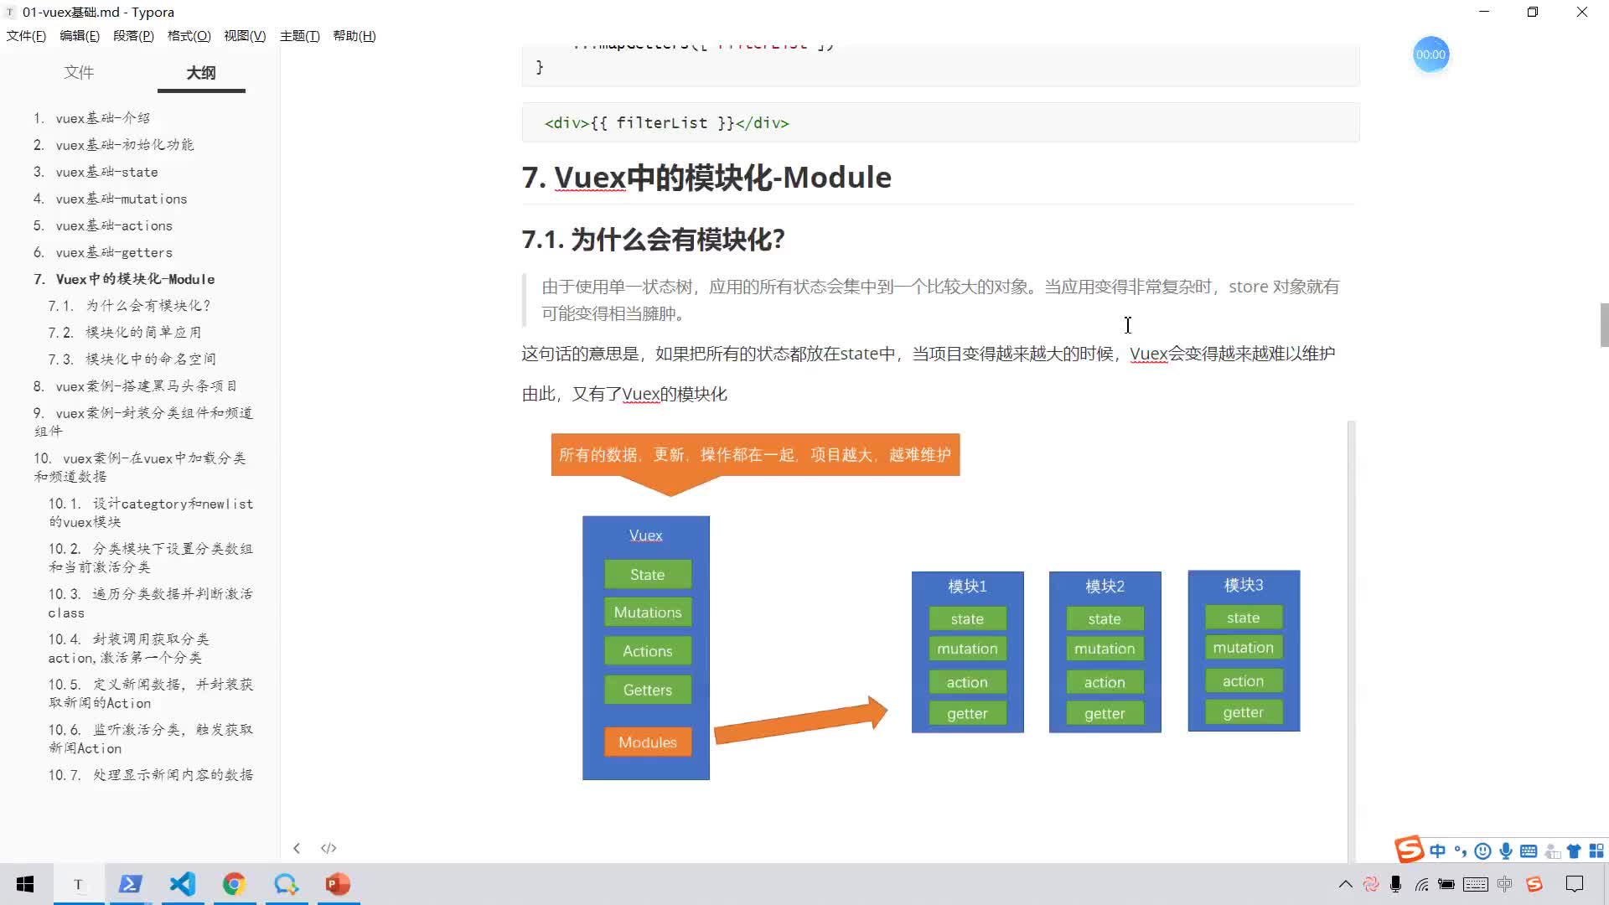Open Sogou emoji smiley panel
Image resolution: width=1609 pixels, height=905 pixels.
pos(1482,851)
